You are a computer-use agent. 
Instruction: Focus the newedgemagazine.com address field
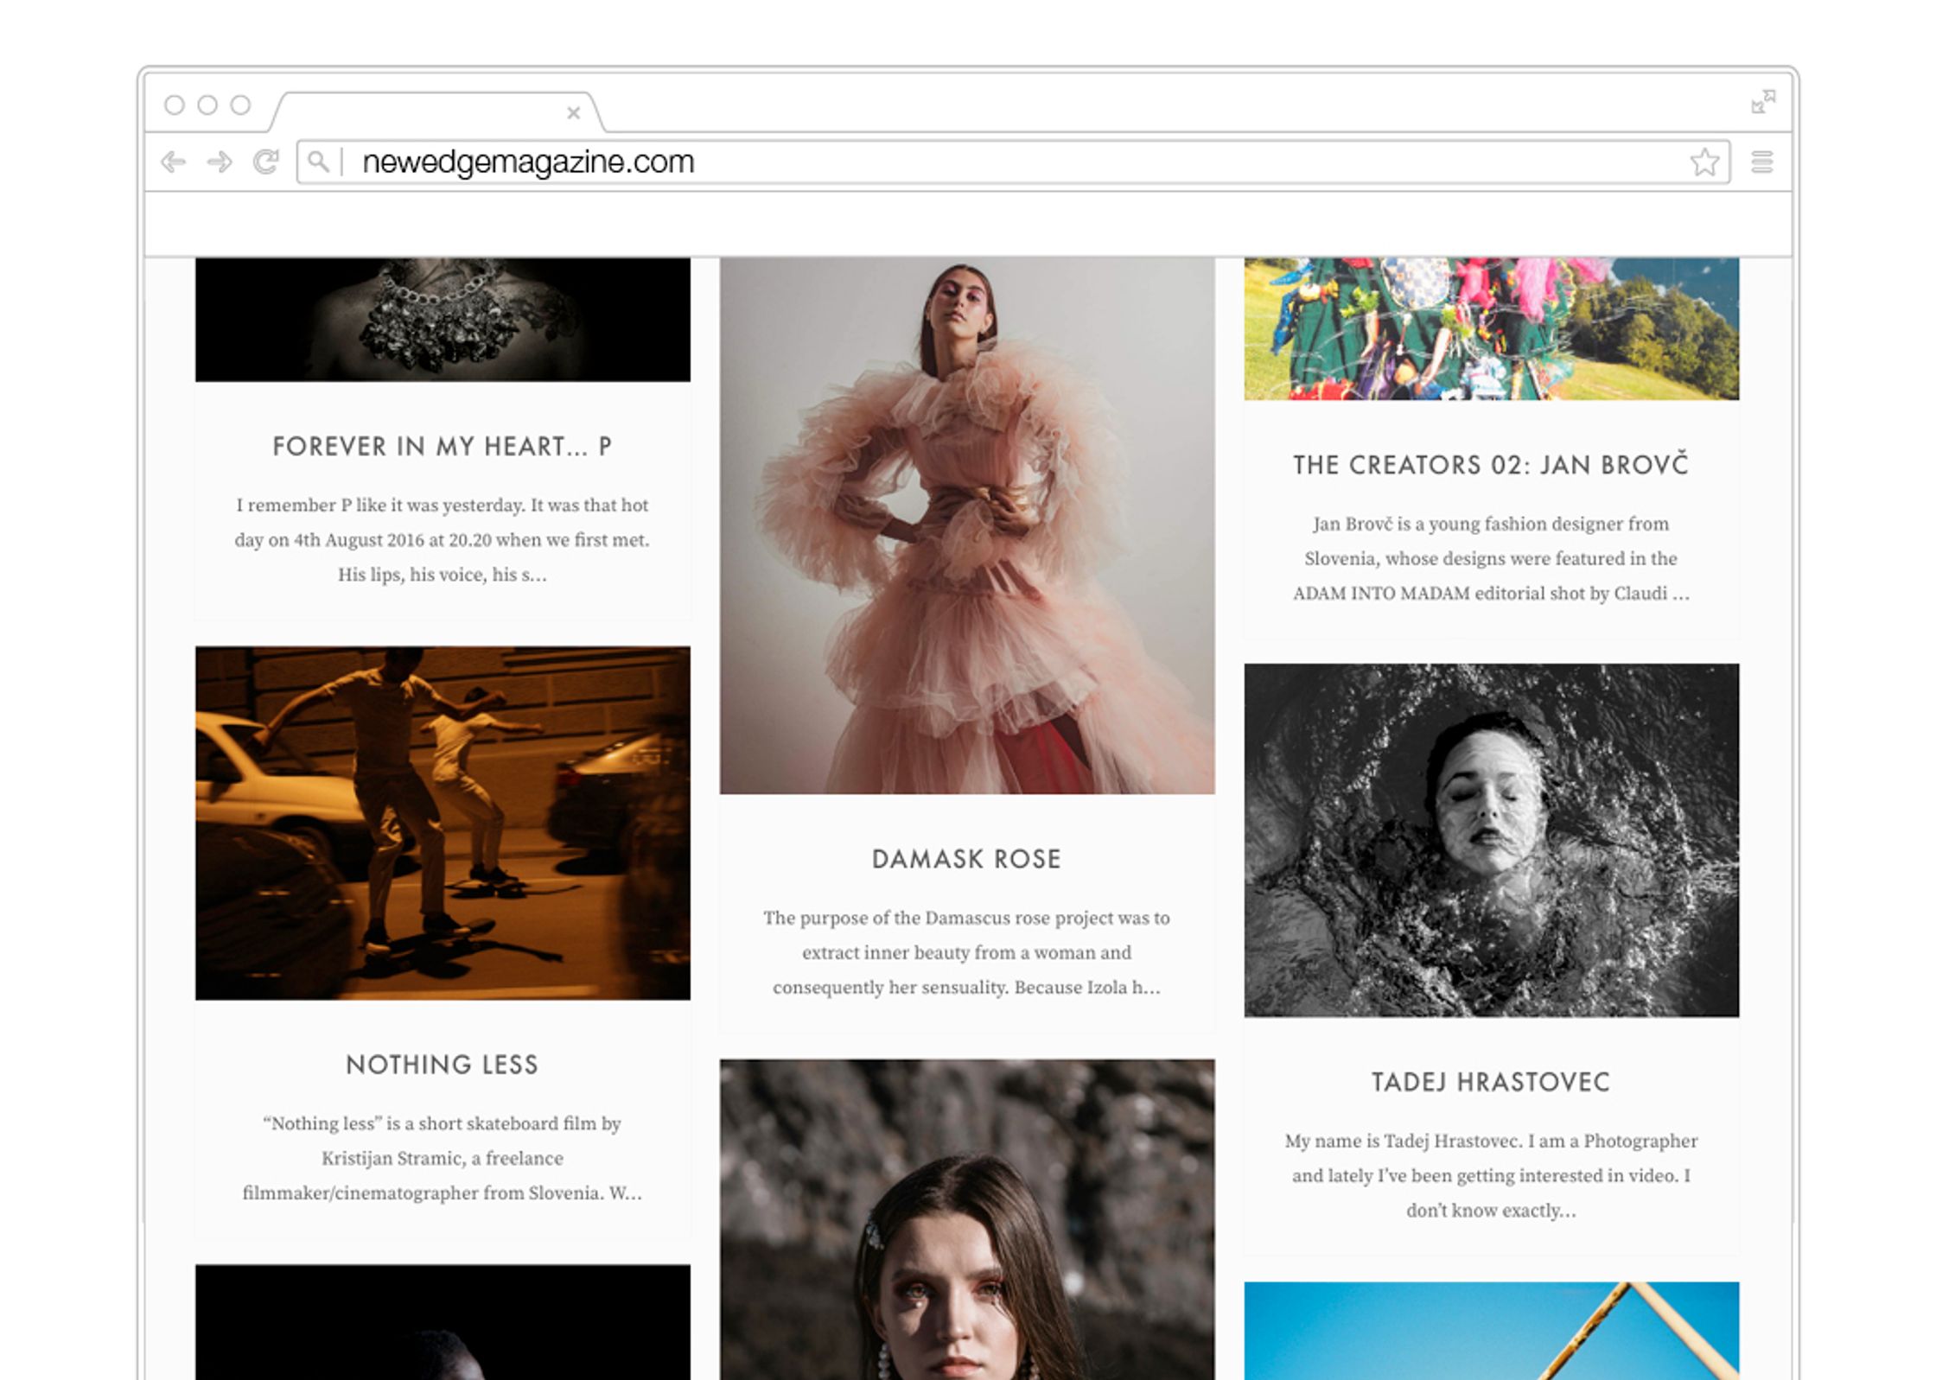(1013, 162)
